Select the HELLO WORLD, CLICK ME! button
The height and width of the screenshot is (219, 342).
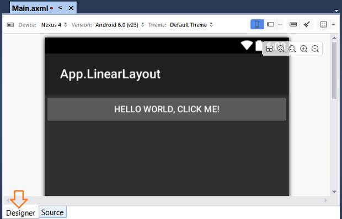click(167, 109)
